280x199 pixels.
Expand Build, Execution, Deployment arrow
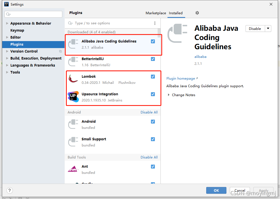pyautogui.click(x=7, y=58)
